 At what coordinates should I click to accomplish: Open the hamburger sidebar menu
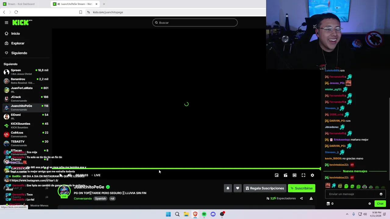[6, 23]
